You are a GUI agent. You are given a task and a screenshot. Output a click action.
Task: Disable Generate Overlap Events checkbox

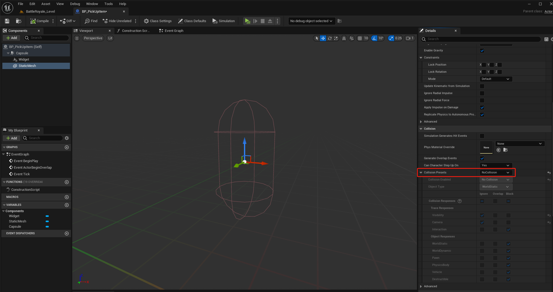coord(482,158)
